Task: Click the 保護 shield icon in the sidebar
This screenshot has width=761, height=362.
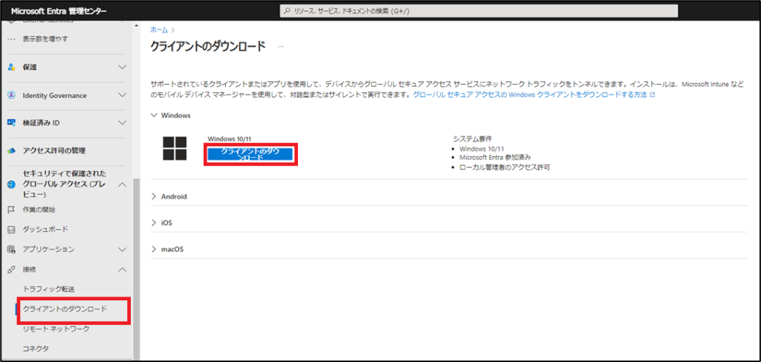Action: point(12,67)
